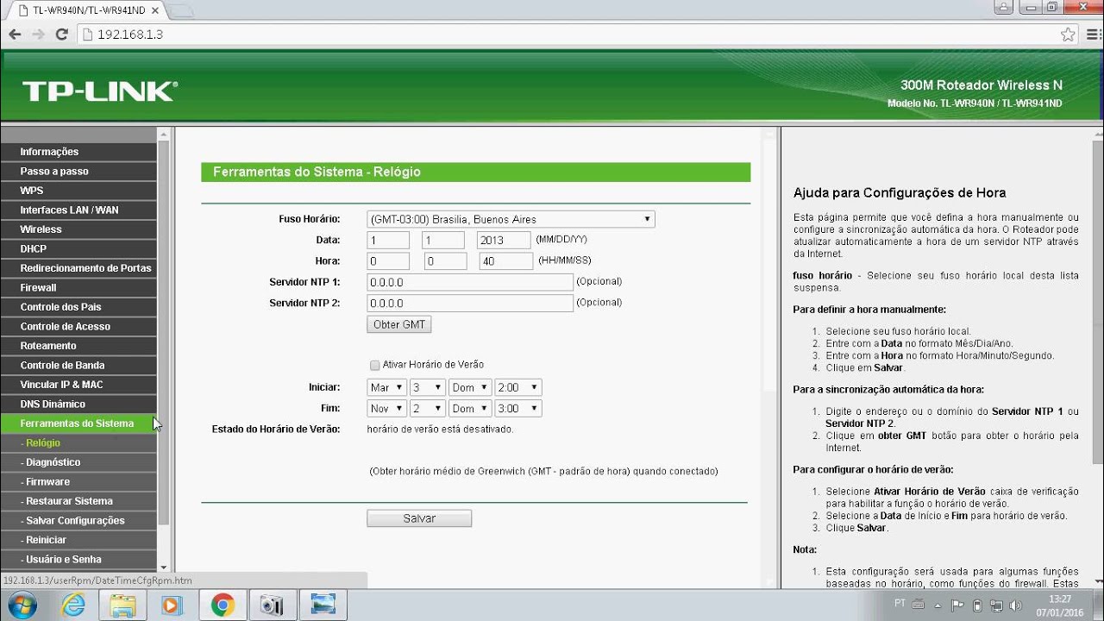The width and height of the screenshot is (1104, 621).
Task: Toggle Ativar Horário de Verão checkbox
Action: (x=374, y=365)
